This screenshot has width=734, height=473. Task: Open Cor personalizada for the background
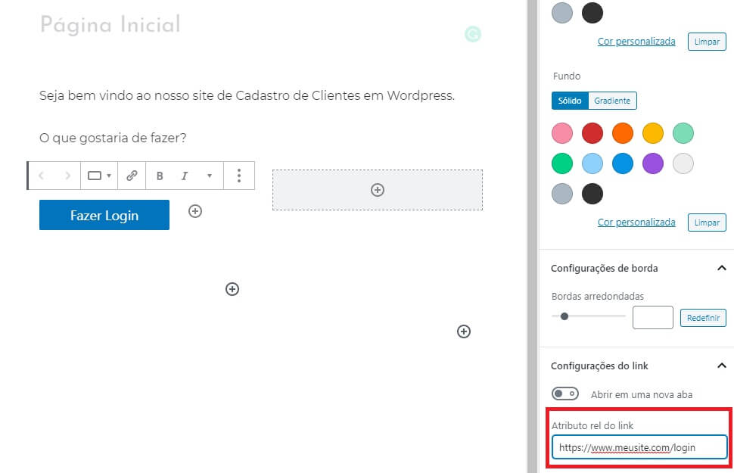[636, 222]
